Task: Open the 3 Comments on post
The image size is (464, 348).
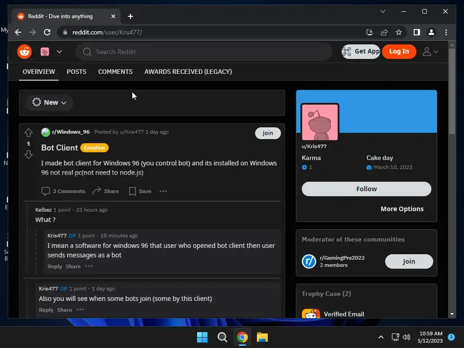Action: point(63,191)
